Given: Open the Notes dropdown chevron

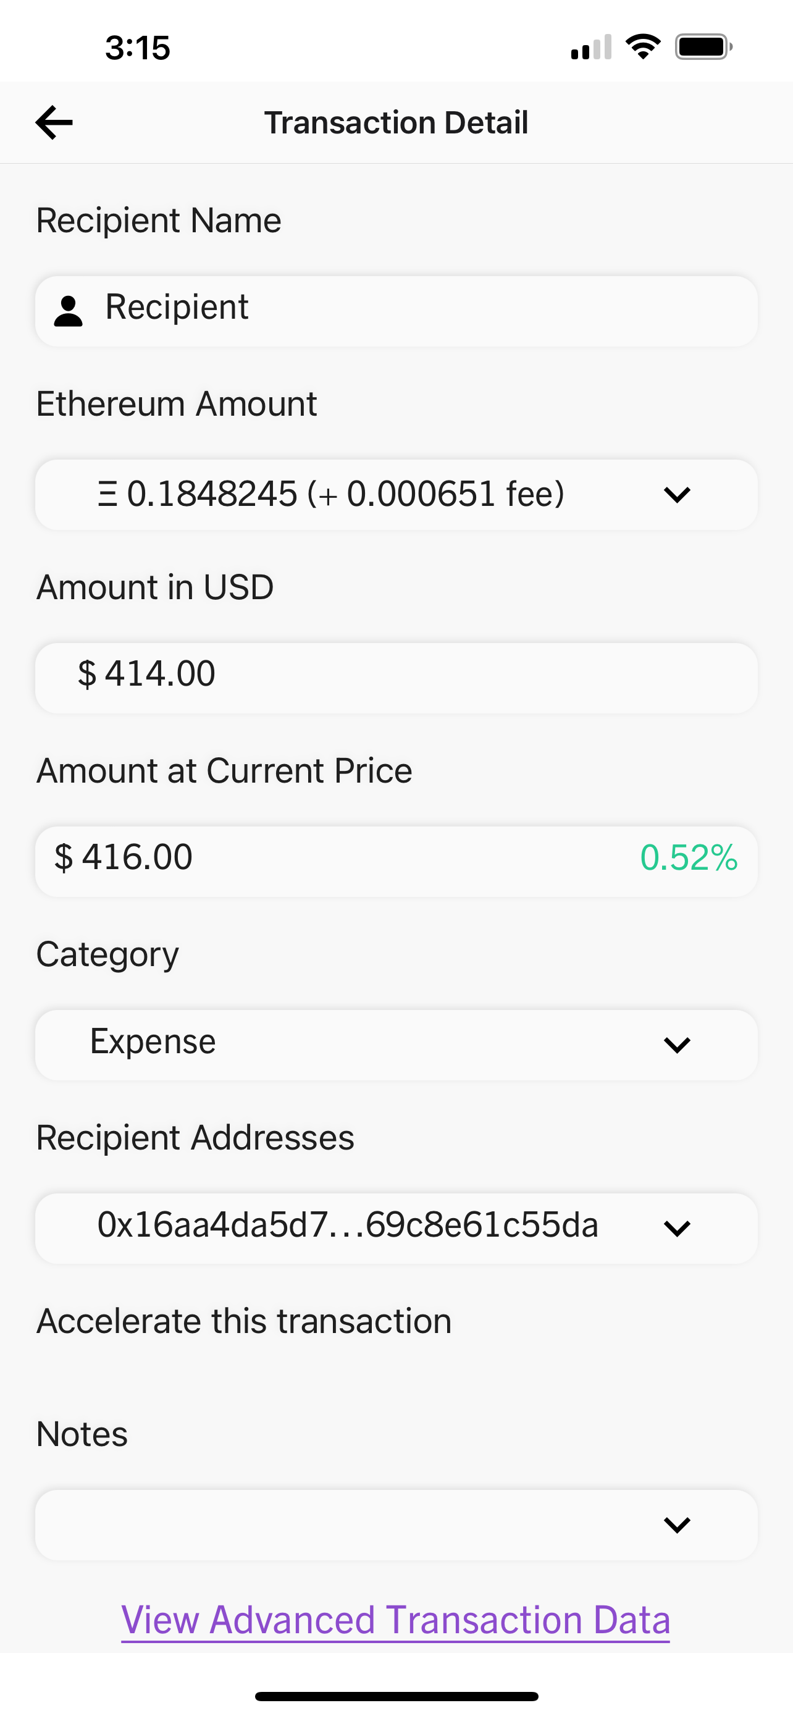Looking at the screenshot, I should (676, 1524).
